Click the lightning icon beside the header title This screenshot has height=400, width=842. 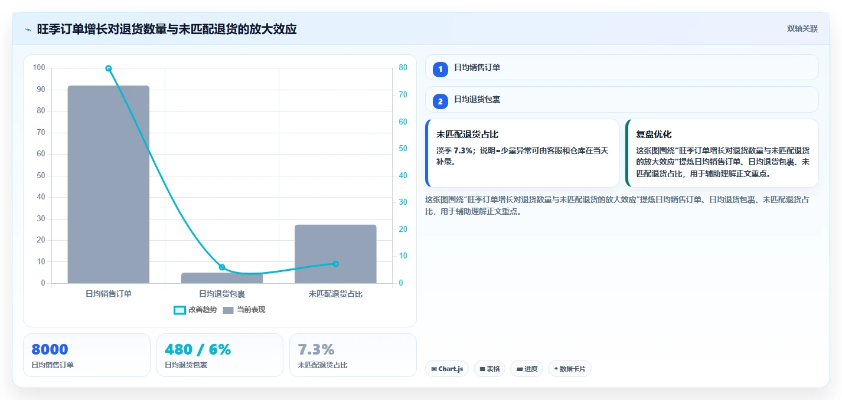tap(28, 29)
